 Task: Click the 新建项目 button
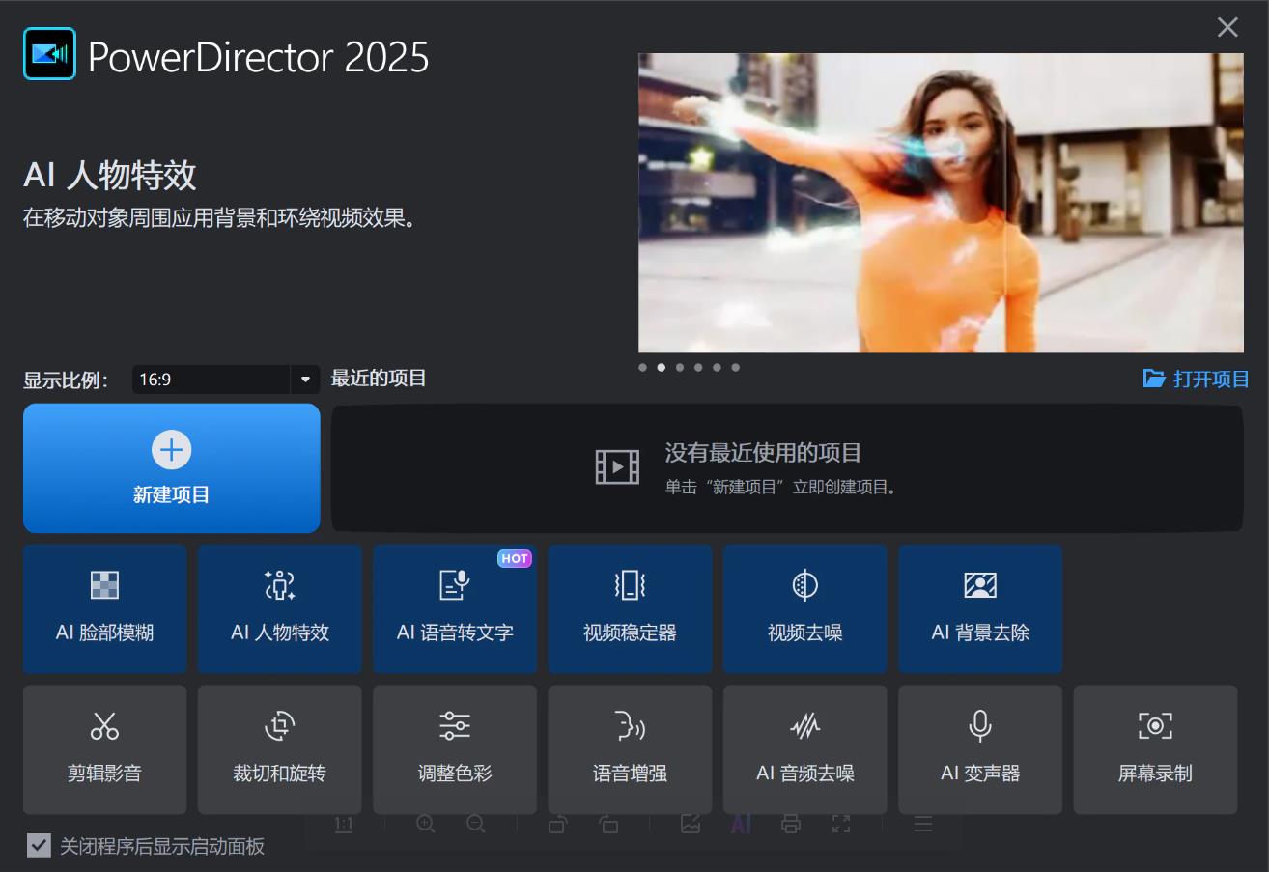[171, 467]
